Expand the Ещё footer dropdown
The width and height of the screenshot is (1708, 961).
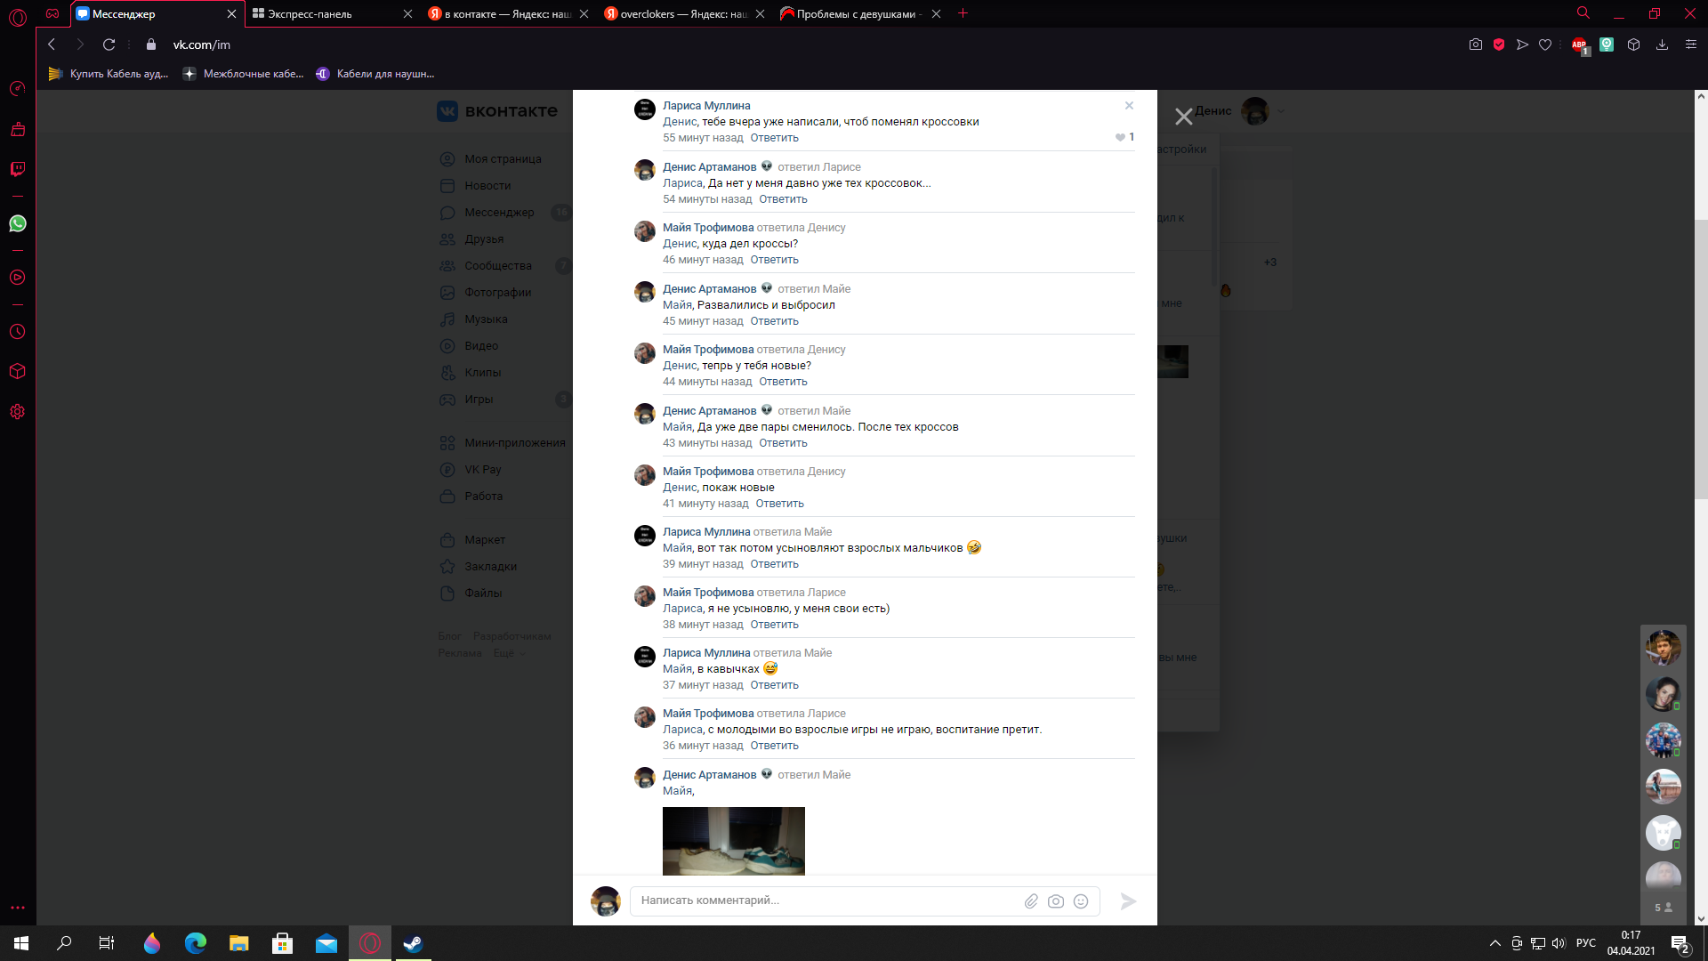coord(509,653)
